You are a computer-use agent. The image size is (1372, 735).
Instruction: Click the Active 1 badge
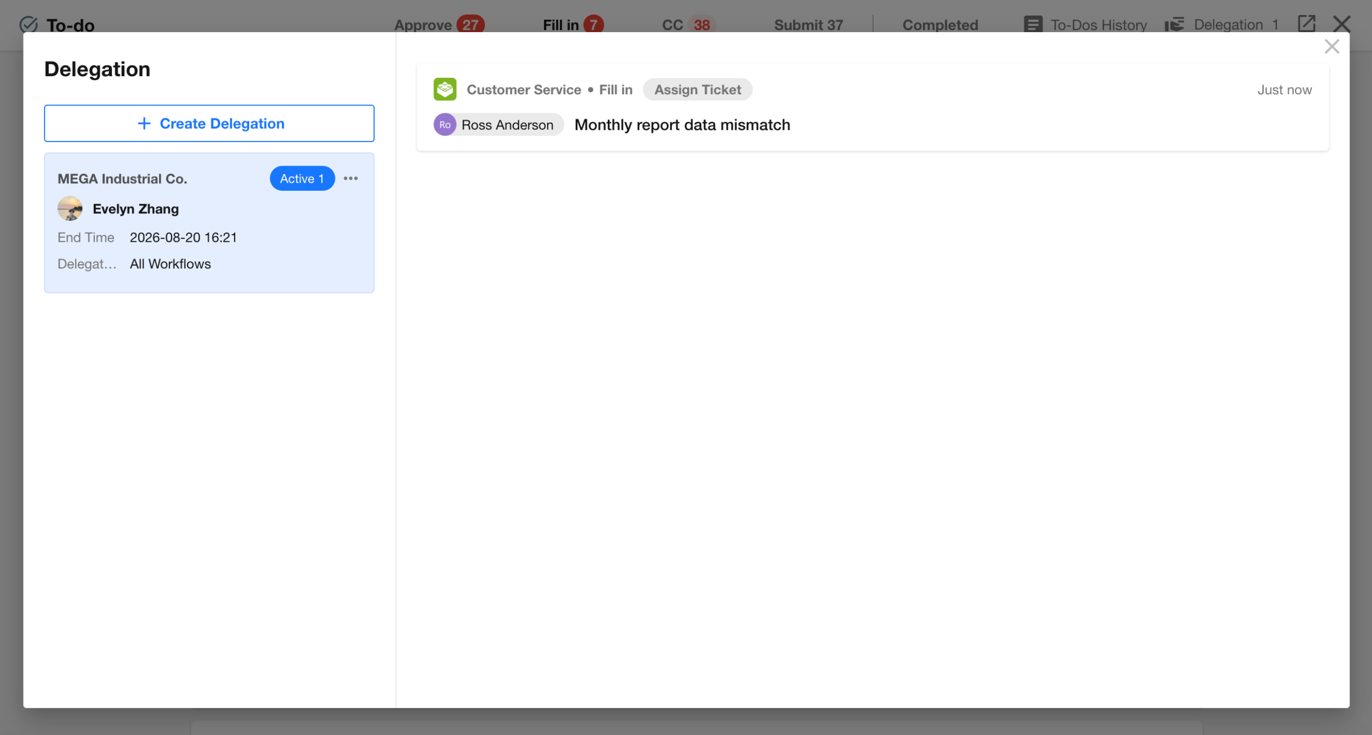point(302,179)
